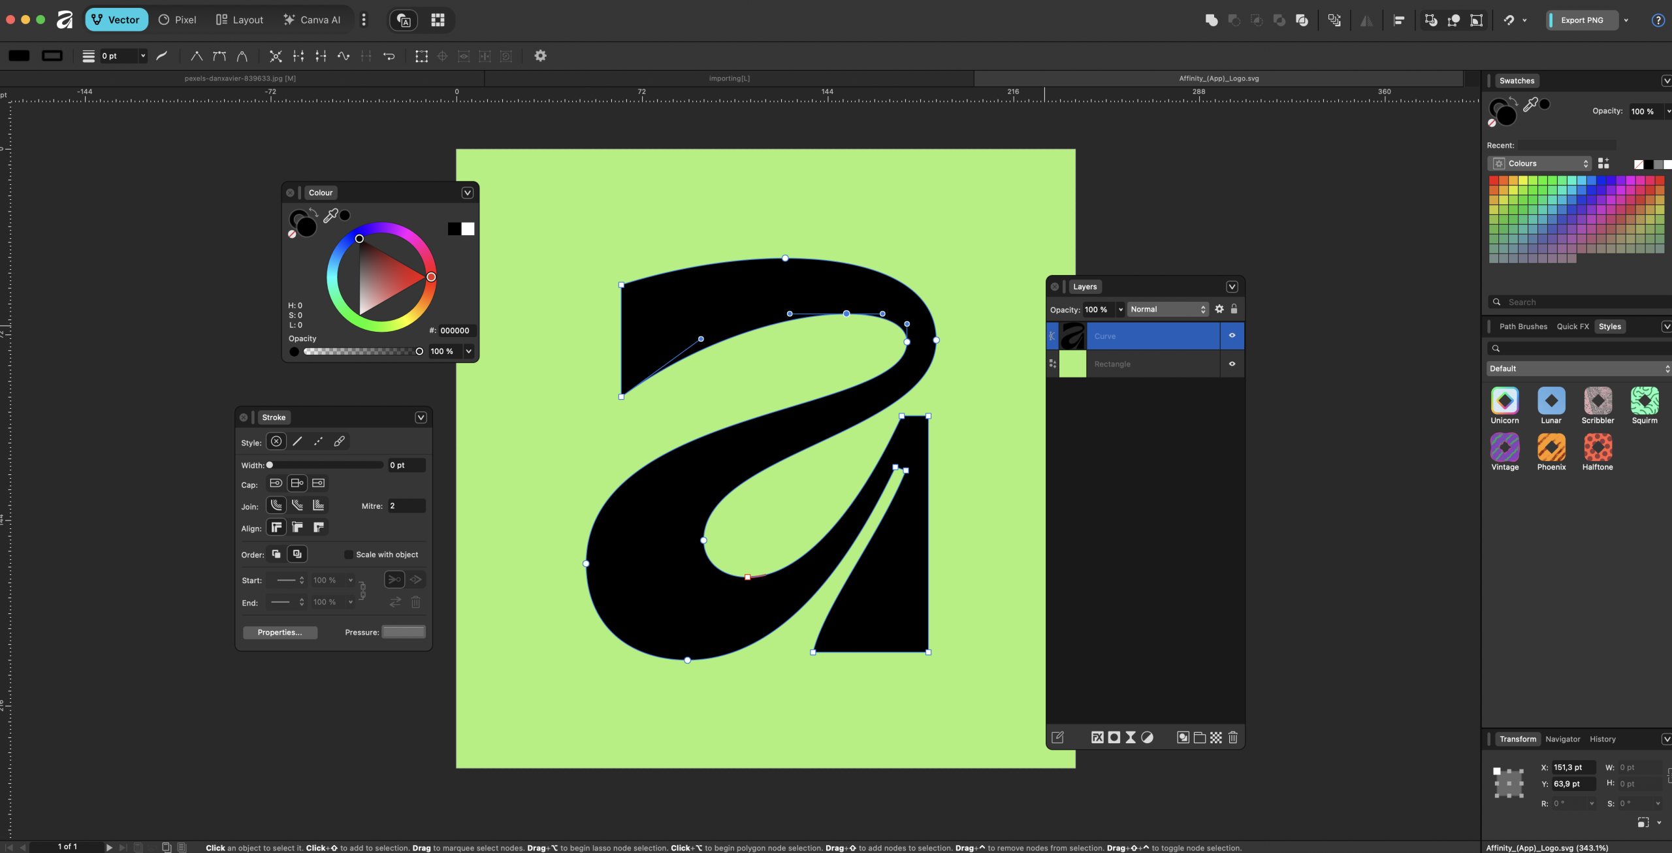The height and width of the screenshot is (853, 1672).
Task: Hide the Curve layer visibility
Action: tap(1232, 336)
